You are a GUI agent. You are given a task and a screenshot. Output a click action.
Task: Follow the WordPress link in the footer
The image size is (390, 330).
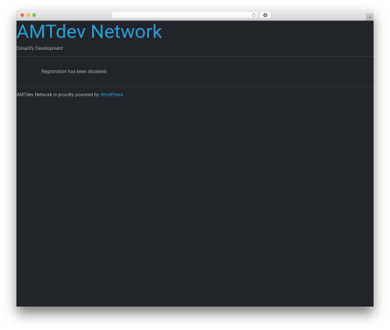[x=112, y=94]
